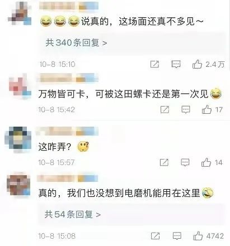Viewport: 230px width, 246px height.
Task: Share the comment posted at 15:10
Action: pyautogui.click(x=155, y=64)
